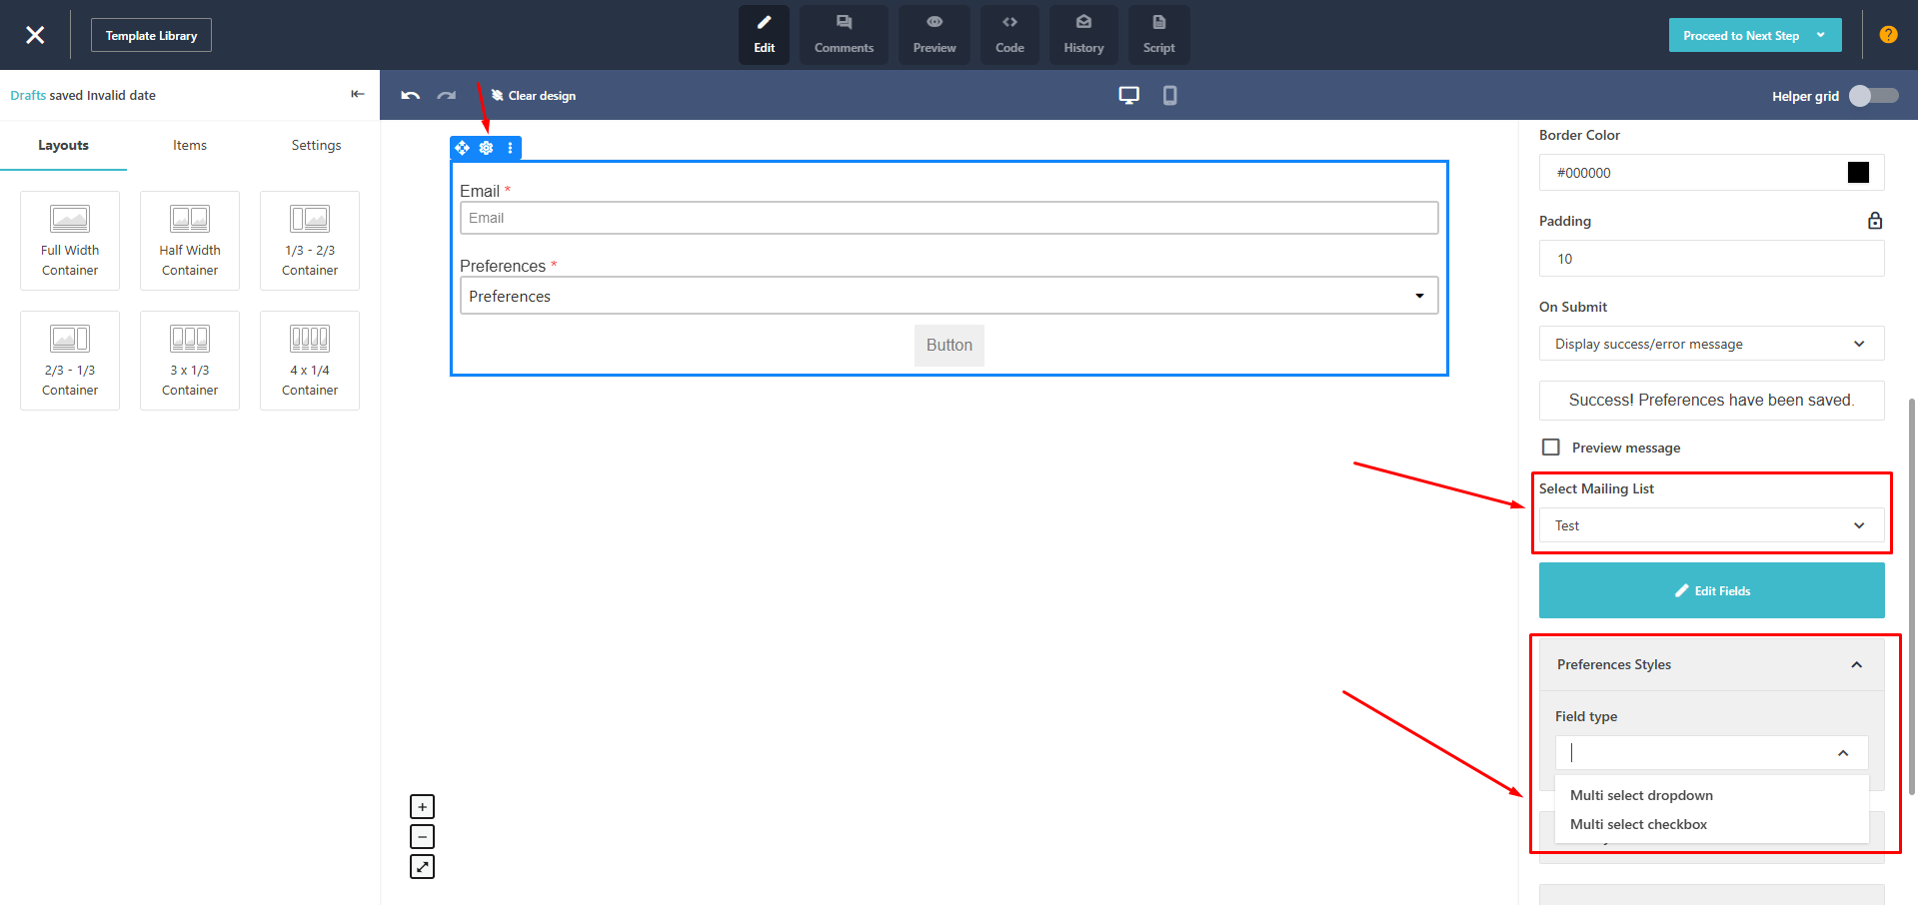1918x905 pixels.
Task: Choose the 4 x 1/4 Container layout
Action: click(x=310, y=361)
